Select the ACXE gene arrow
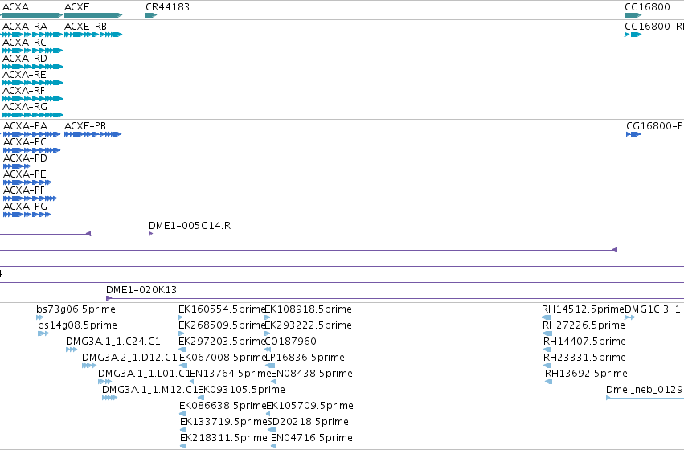684x450 pixels. pyautogui.click(x=93, y=15)
